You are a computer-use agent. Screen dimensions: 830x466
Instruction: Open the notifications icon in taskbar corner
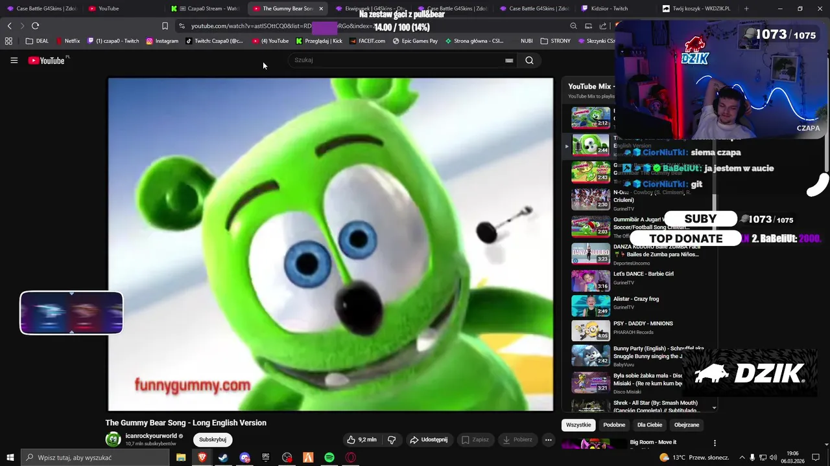pyautogui.click(x=816, y=458)
